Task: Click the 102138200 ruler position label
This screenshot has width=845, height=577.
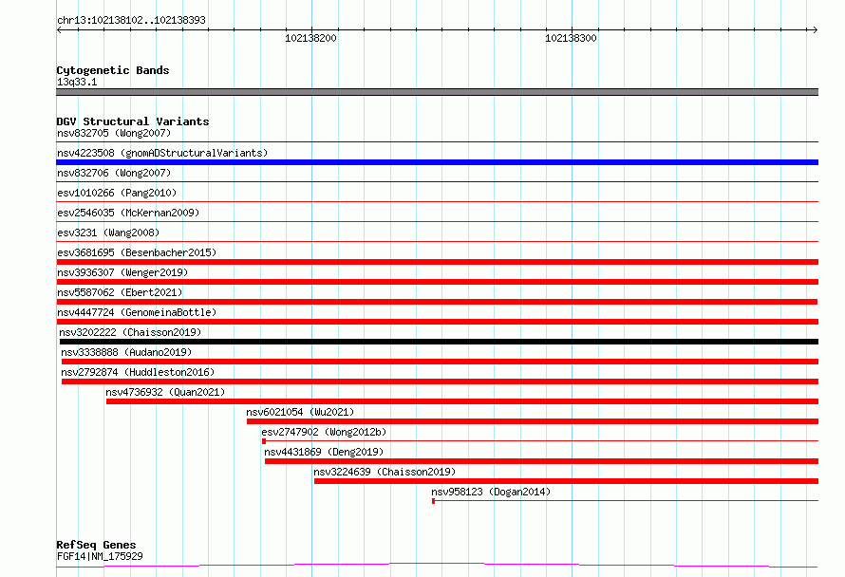Action: [310, 38]
